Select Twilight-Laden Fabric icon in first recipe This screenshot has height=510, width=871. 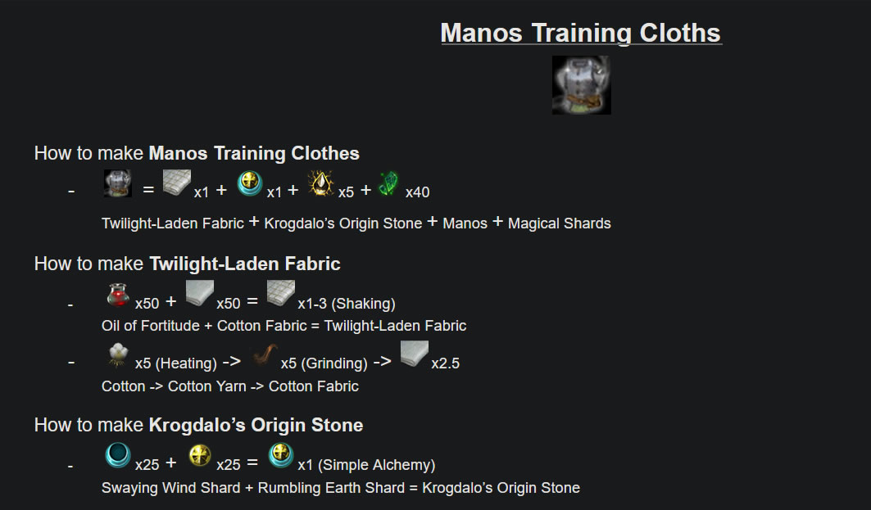tap(177, 183)
